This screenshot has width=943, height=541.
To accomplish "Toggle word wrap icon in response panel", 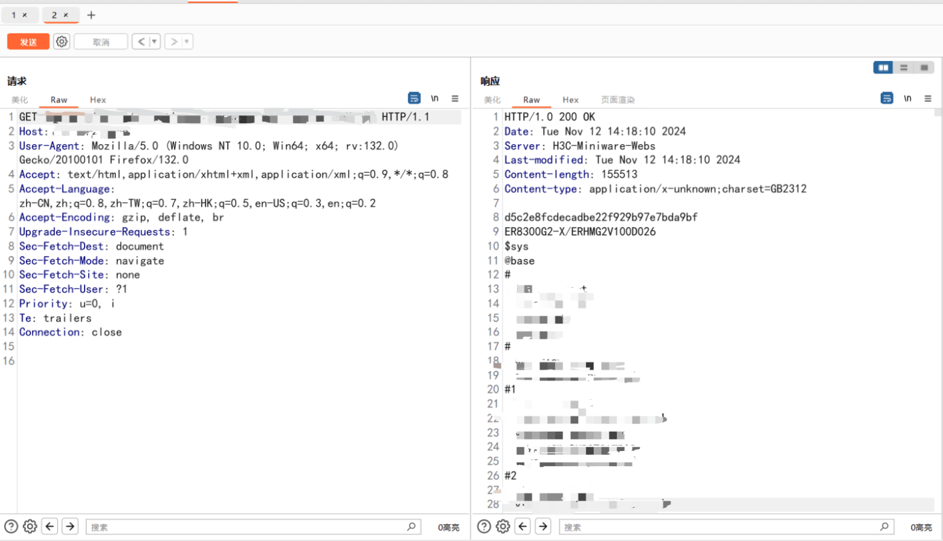I will [887, 98].
